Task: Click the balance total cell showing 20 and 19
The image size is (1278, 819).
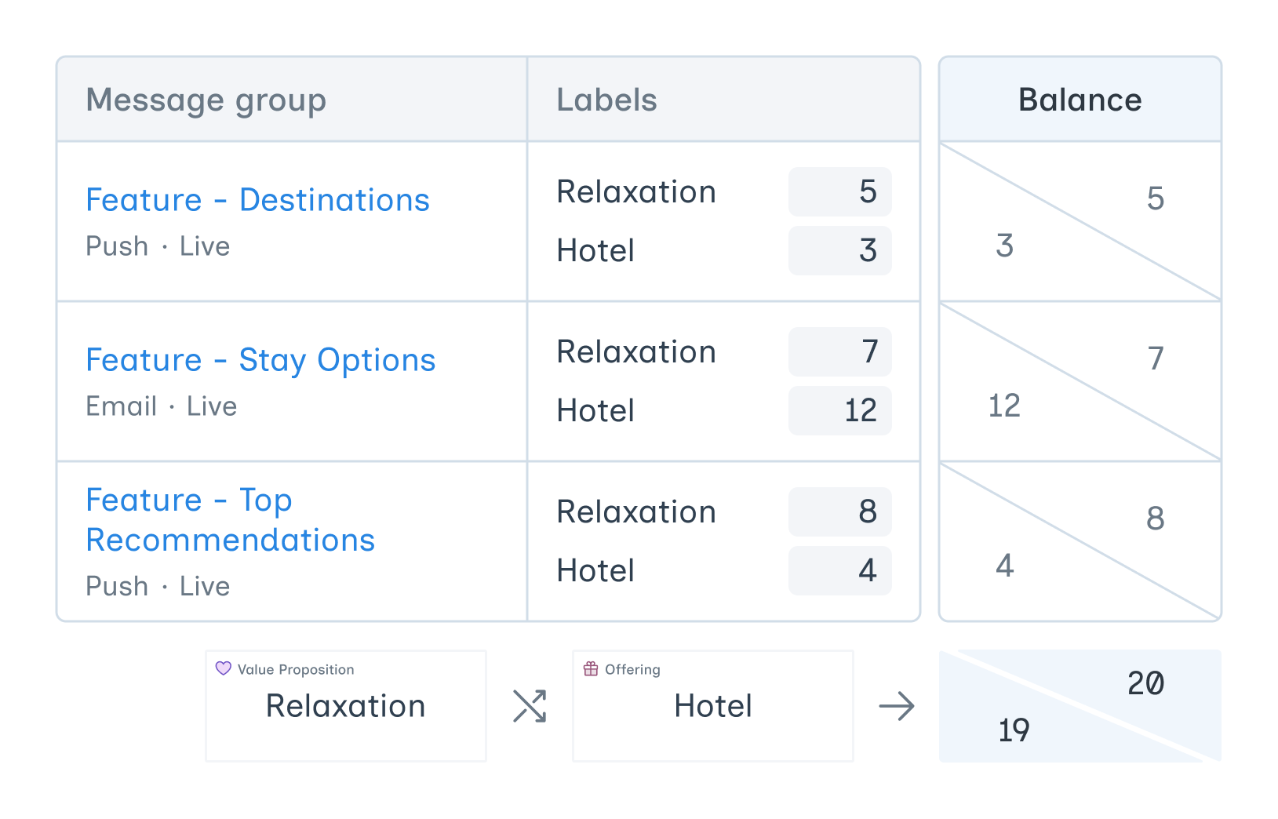Action: pyautogui.click(x=1080, y=706)
